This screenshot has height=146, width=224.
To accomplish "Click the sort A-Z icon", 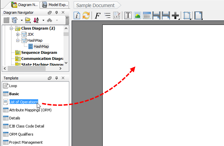I will click(x=36, y=20).
